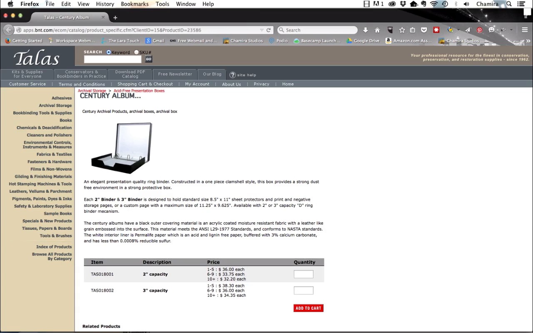Bookmark this page with the star icon
Screen dimensions: 533x333
pyautogui.click(x=402, y=30)
